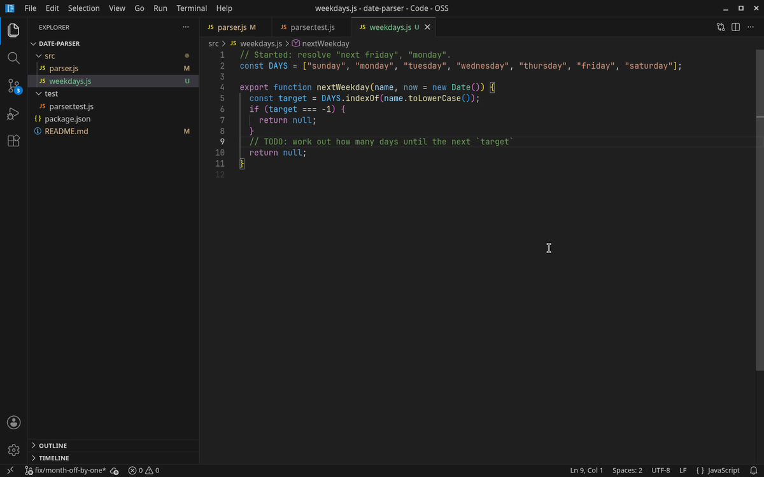Click the JS file icon beside explorer parser.js
Screen dimensions: 764x477
(43, 69)
